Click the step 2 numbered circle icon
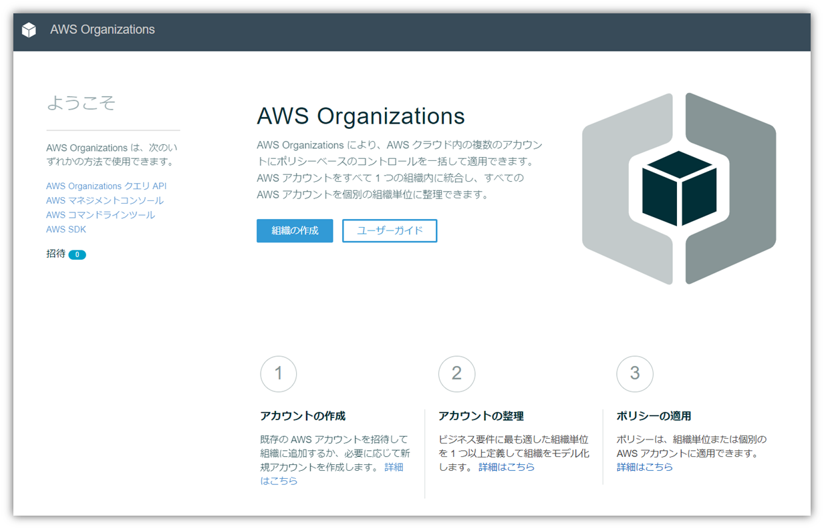Viewport: 824px width, 529px height. pyautogui.click(x=456, y=374)
